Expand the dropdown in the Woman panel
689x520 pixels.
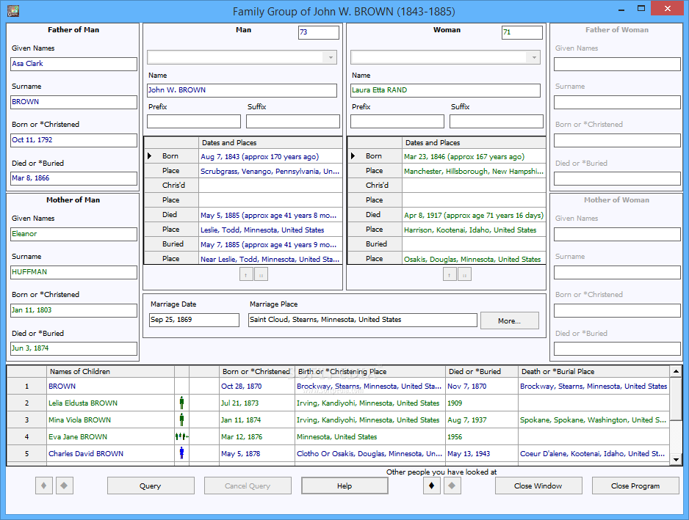pos(534,57)
